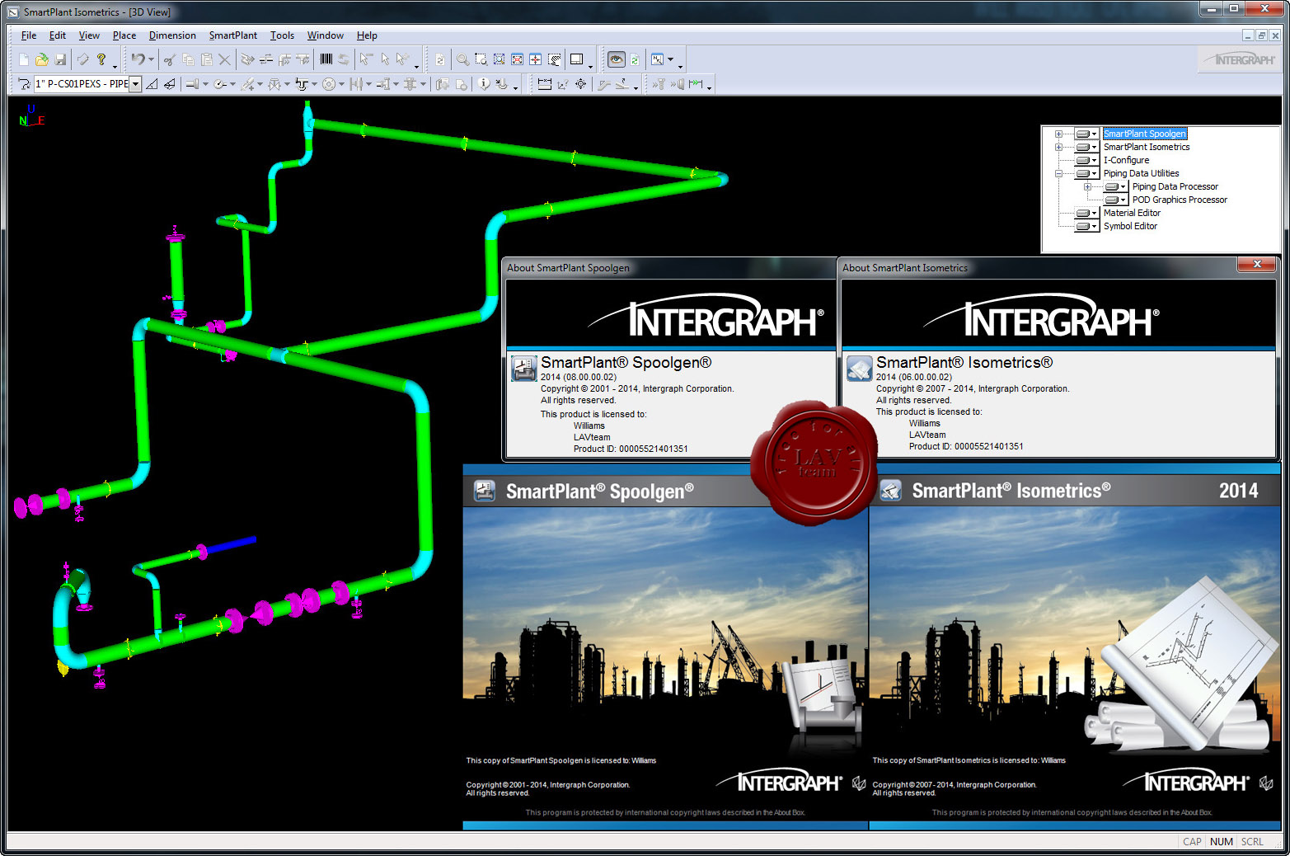Expand the SmartPlant Spoolgen tree node

(1058, 134)
